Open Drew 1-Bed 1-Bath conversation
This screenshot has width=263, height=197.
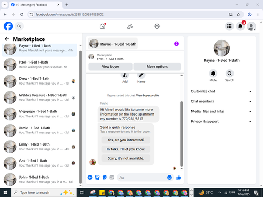(39, 81)
